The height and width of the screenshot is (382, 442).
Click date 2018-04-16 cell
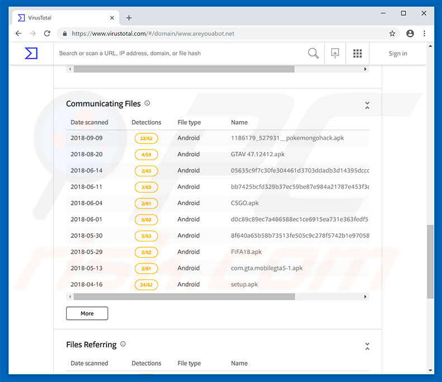click(x=87, y=285)
